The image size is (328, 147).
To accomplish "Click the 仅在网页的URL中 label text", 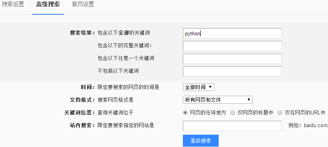I will click(x=305, y=113).
